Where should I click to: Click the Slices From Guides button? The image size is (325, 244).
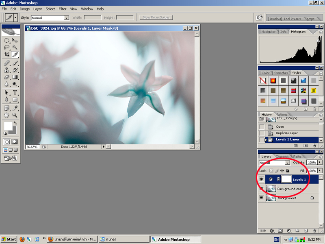click(156, 17)
